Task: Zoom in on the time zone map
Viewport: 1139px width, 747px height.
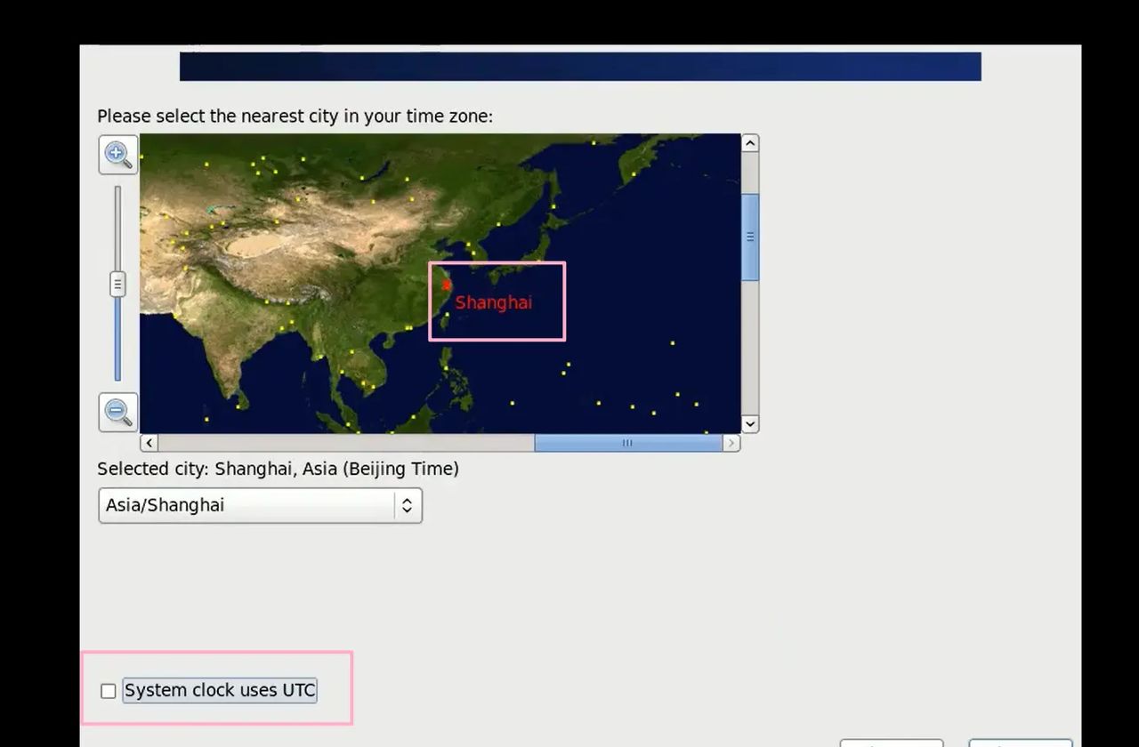Action: pyautogui.click(x=117, y=155)
